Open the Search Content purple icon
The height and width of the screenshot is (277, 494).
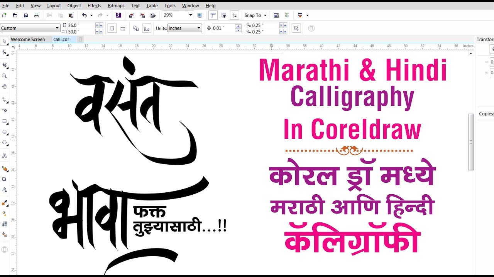coord(118,15)
